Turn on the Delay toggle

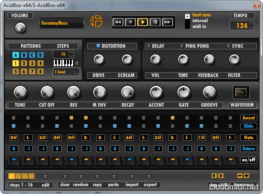pos(149,46)
